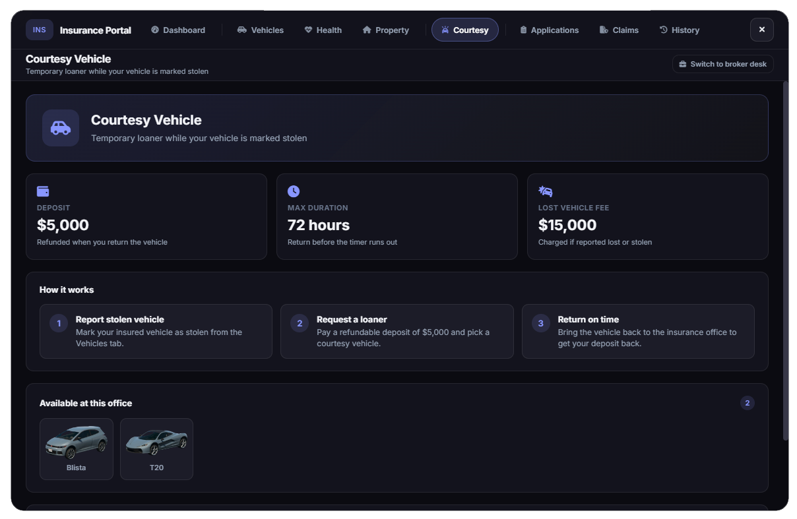Click the History clock-arrow icon
The image size is (797, 519).
pos(664,30)
